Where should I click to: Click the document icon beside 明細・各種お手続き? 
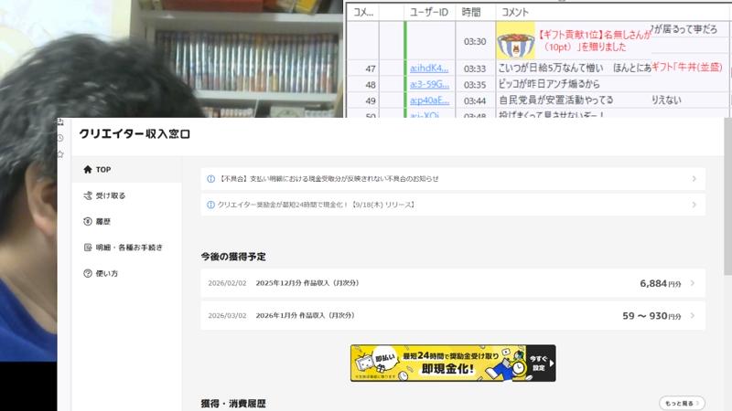(x=87, y=248)
